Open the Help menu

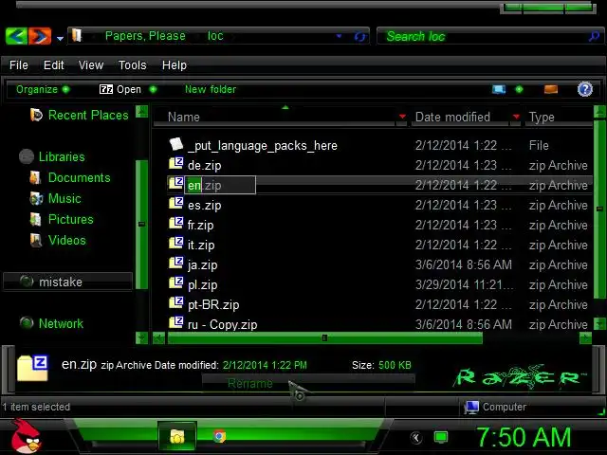tap(175, 65)
